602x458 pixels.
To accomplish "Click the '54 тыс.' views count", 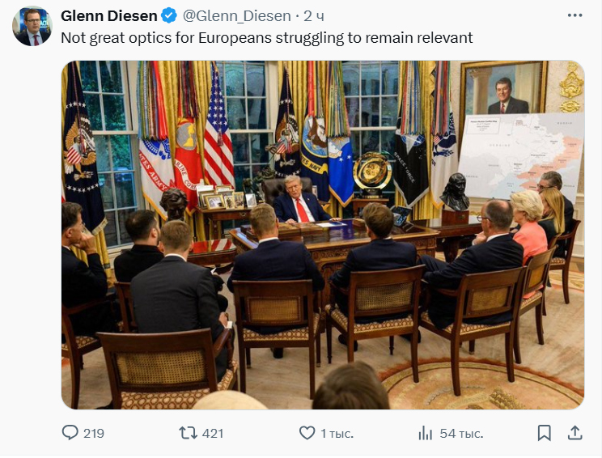I will [x=461, y=434].
